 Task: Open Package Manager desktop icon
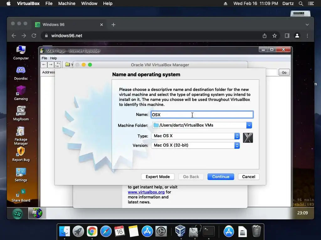(21, 136)
